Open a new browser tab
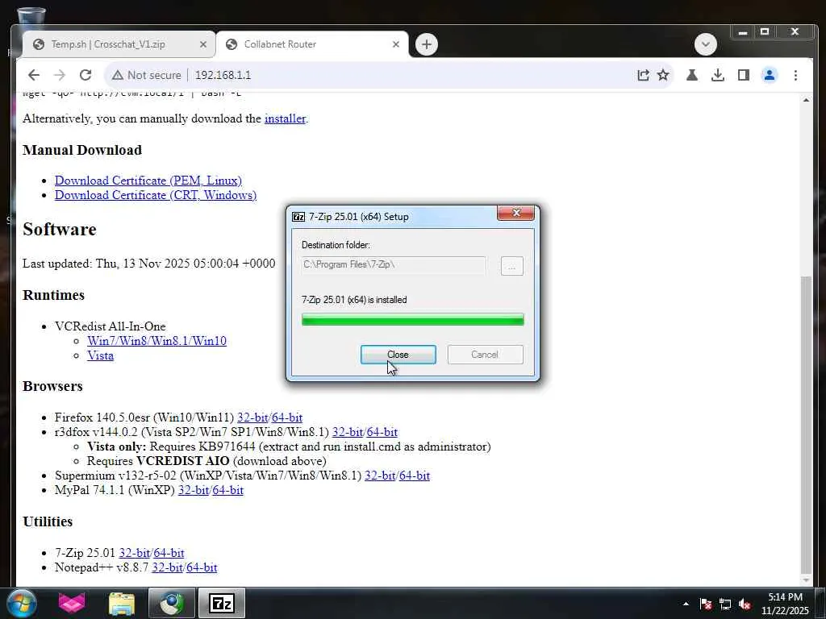 point(427,44)
